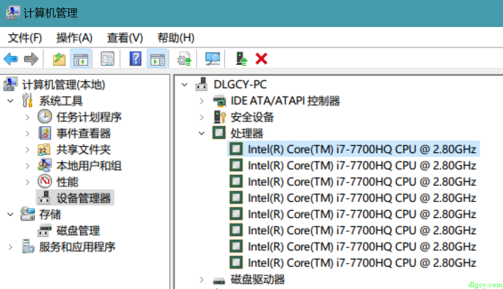
Task: Click the 存储 storage icon
Action: coord(28,214)
